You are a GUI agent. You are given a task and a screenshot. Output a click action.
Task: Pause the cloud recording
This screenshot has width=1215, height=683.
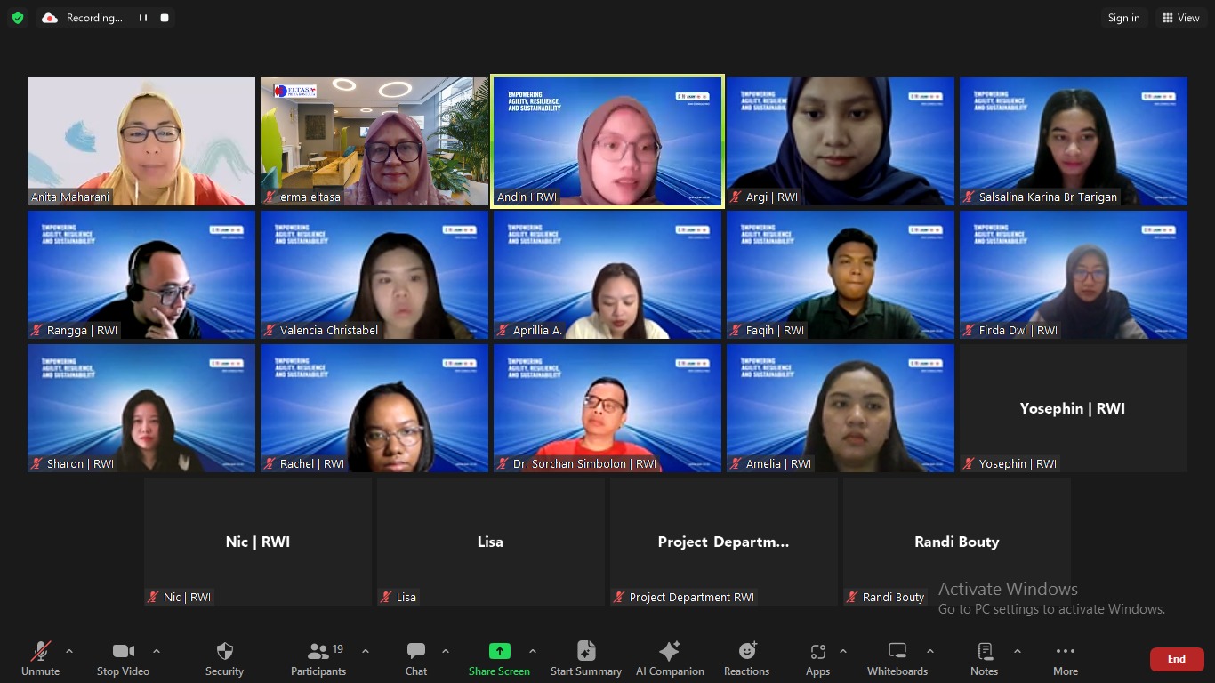coord(143,18)
